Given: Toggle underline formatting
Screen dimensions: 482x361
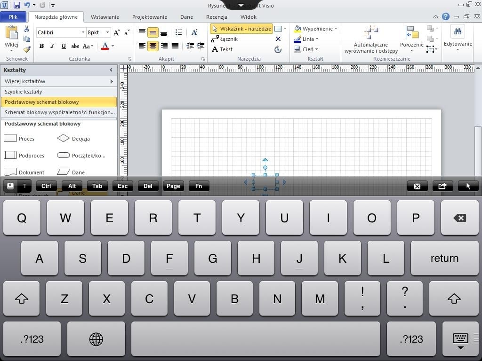Looking at the screenshot, I should point(63,46).
